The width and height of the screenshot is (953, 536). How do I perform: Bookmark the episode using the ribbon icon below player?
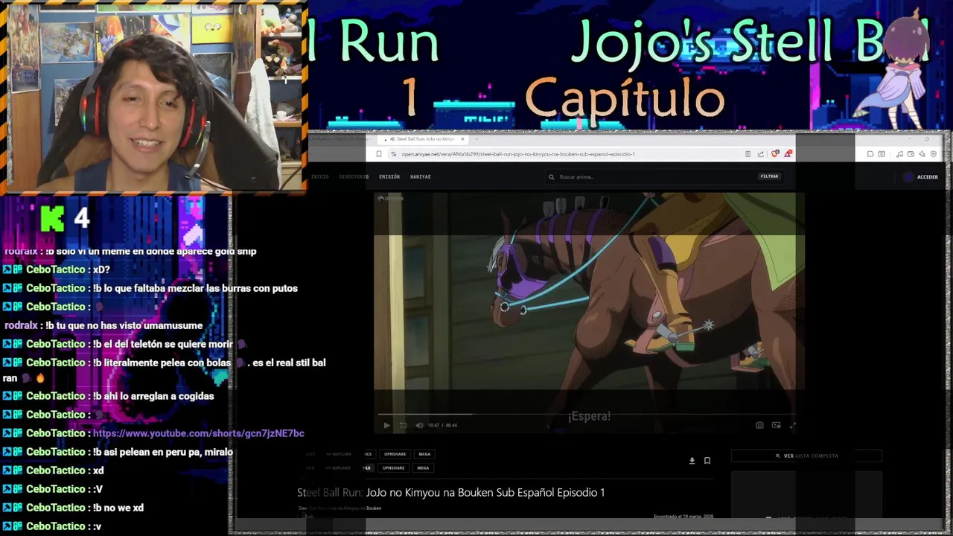(x=707, y=461)
